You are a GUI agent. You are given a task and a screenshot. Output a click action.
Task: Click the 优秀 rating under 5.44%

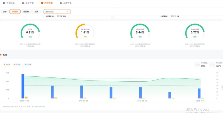click(140, 37)
